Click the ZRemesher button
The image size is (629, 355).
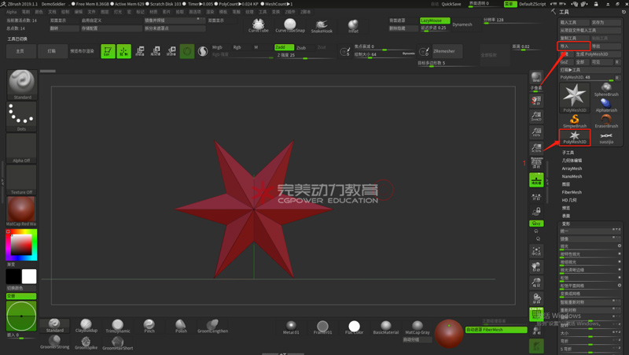pos(444,52)
